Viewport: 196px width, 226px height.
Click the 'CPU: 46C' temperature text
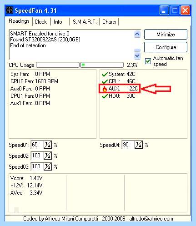[122, 81]
